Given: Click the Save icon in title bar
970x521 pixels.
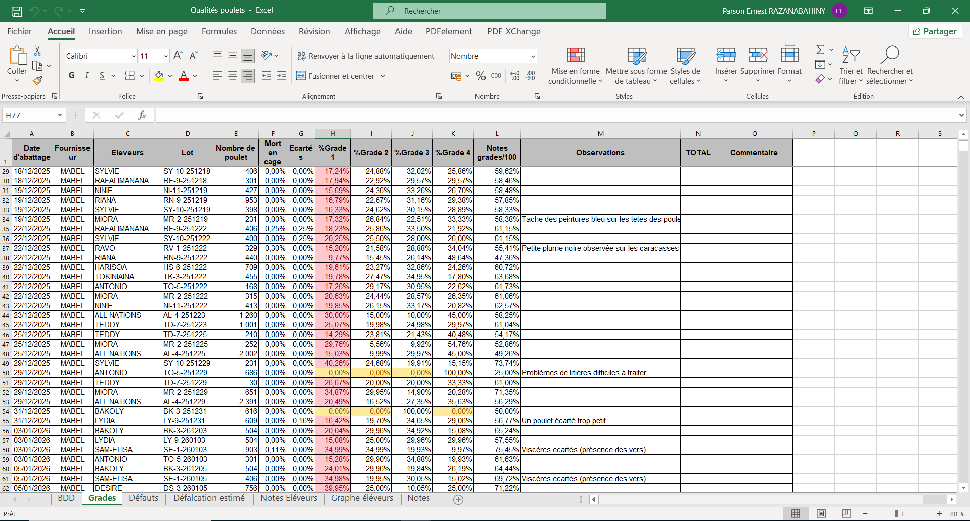Looking at the screenshot, I should 17,11.
